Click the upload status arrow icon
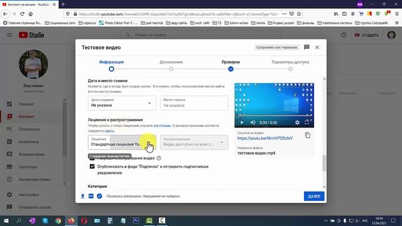 [x=82, y=196]
